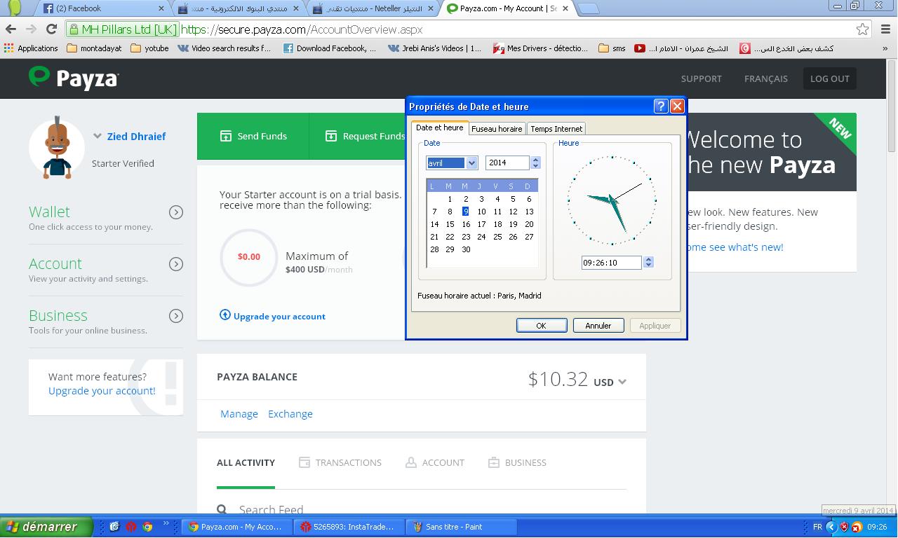This screenshot has height=538, width=898.
Task: Select day 15 in the calendar
Action: 450,224
